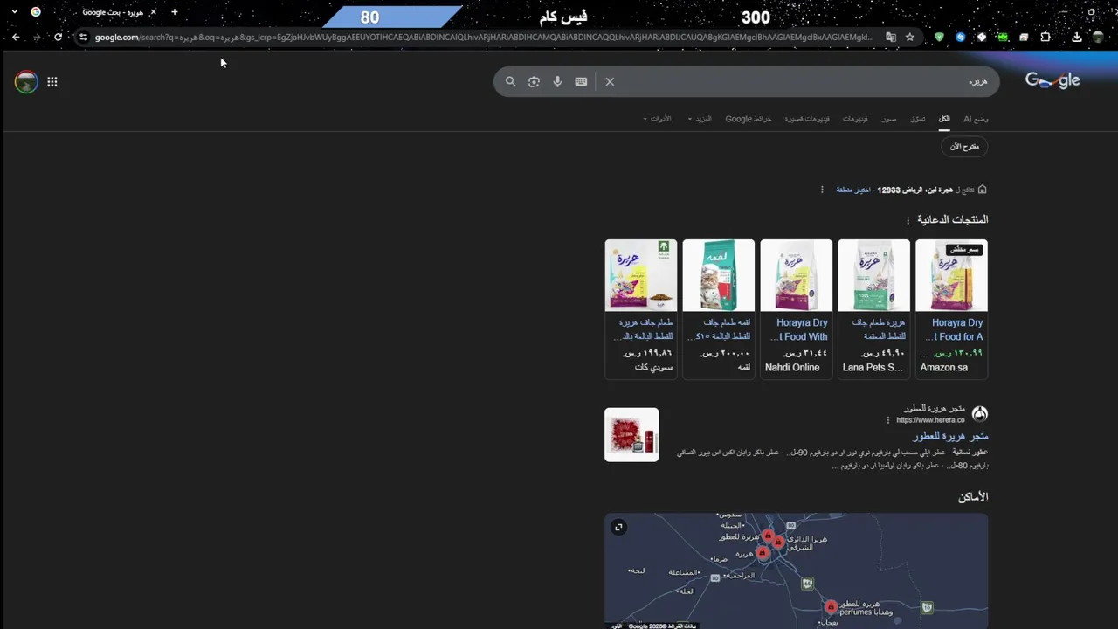Open the green shield extension
1118x629 pixels.
(939, 37)
